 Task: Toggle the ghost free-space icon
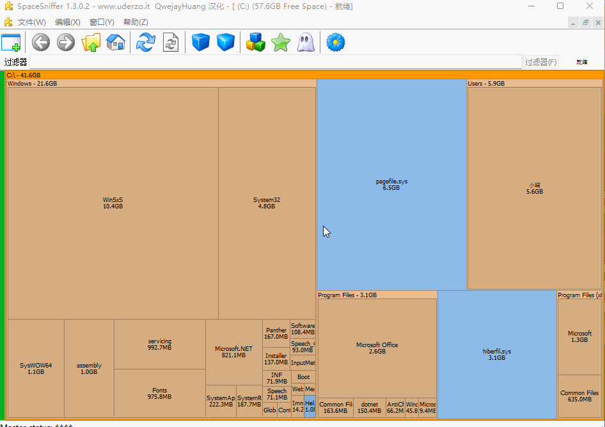click(x=306, y=43)
